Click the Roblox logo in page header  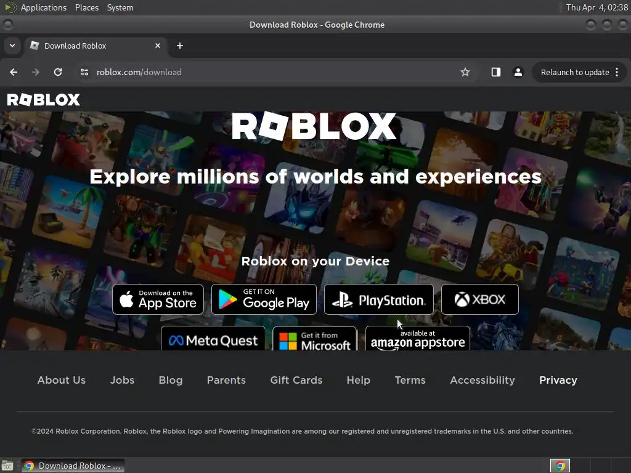[x=44, y=100]
